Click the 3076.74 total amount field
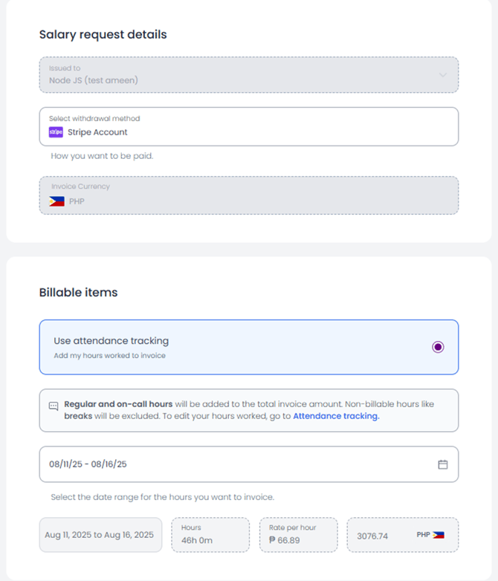 click(403, 535)
